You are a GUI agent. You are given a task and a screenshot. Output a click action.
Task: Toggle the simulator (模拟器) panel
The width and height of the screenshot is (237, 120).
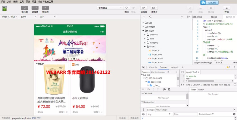tap(24, 8)
